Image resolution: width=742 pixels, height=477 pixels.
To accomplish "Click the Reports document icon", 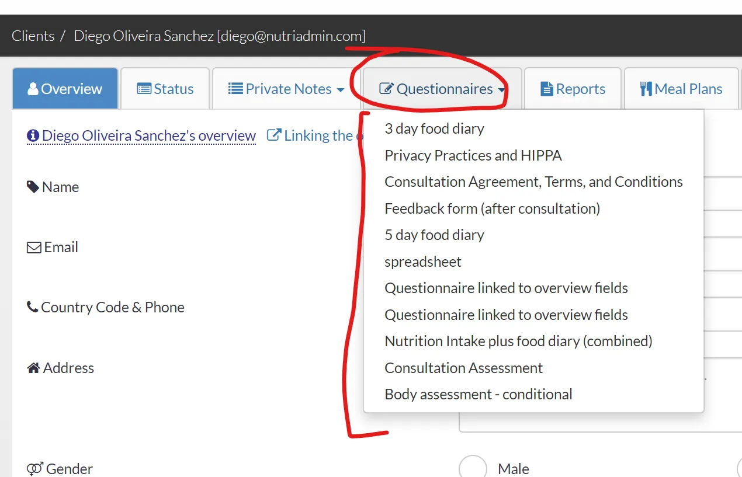I will point(547,89).
